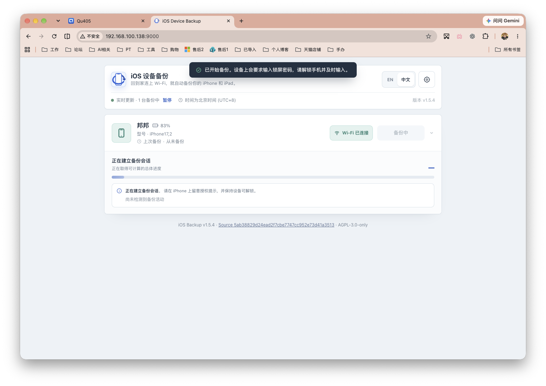This screenshot has width=546, height=386.
Task: Click the phone icon beside 邦邦
Action: (121, 133)
